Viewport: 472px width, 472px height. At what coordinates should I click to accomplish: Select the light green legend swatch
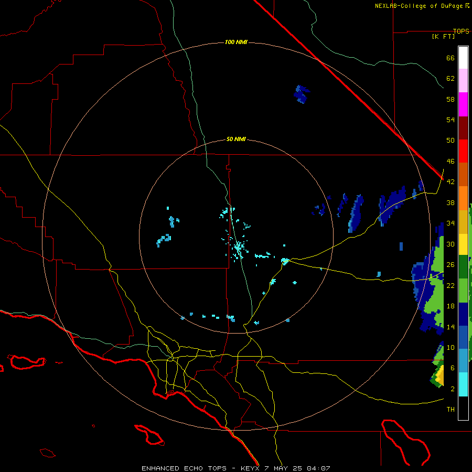coord(463,291)
